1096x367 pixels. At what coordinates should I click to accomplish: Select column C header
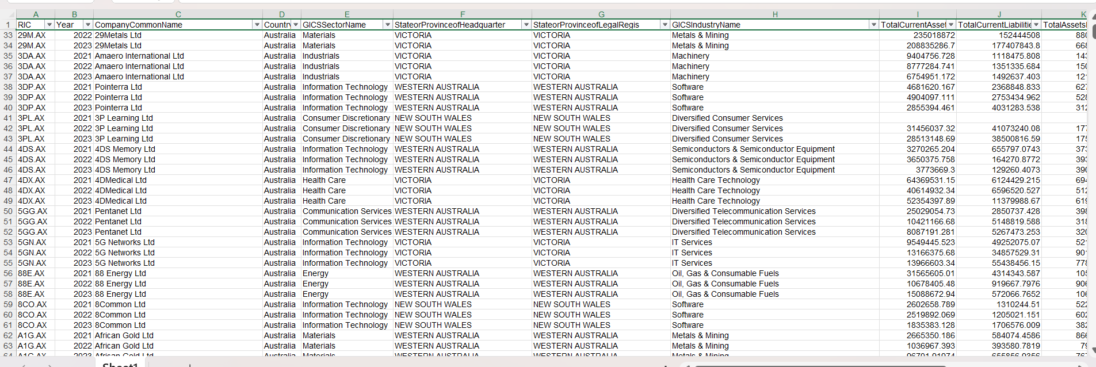(178, 14)
